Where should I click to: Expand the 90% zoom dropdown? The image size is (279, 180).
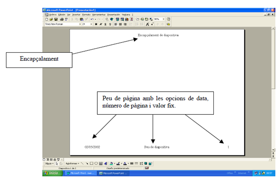coord(163,19)
